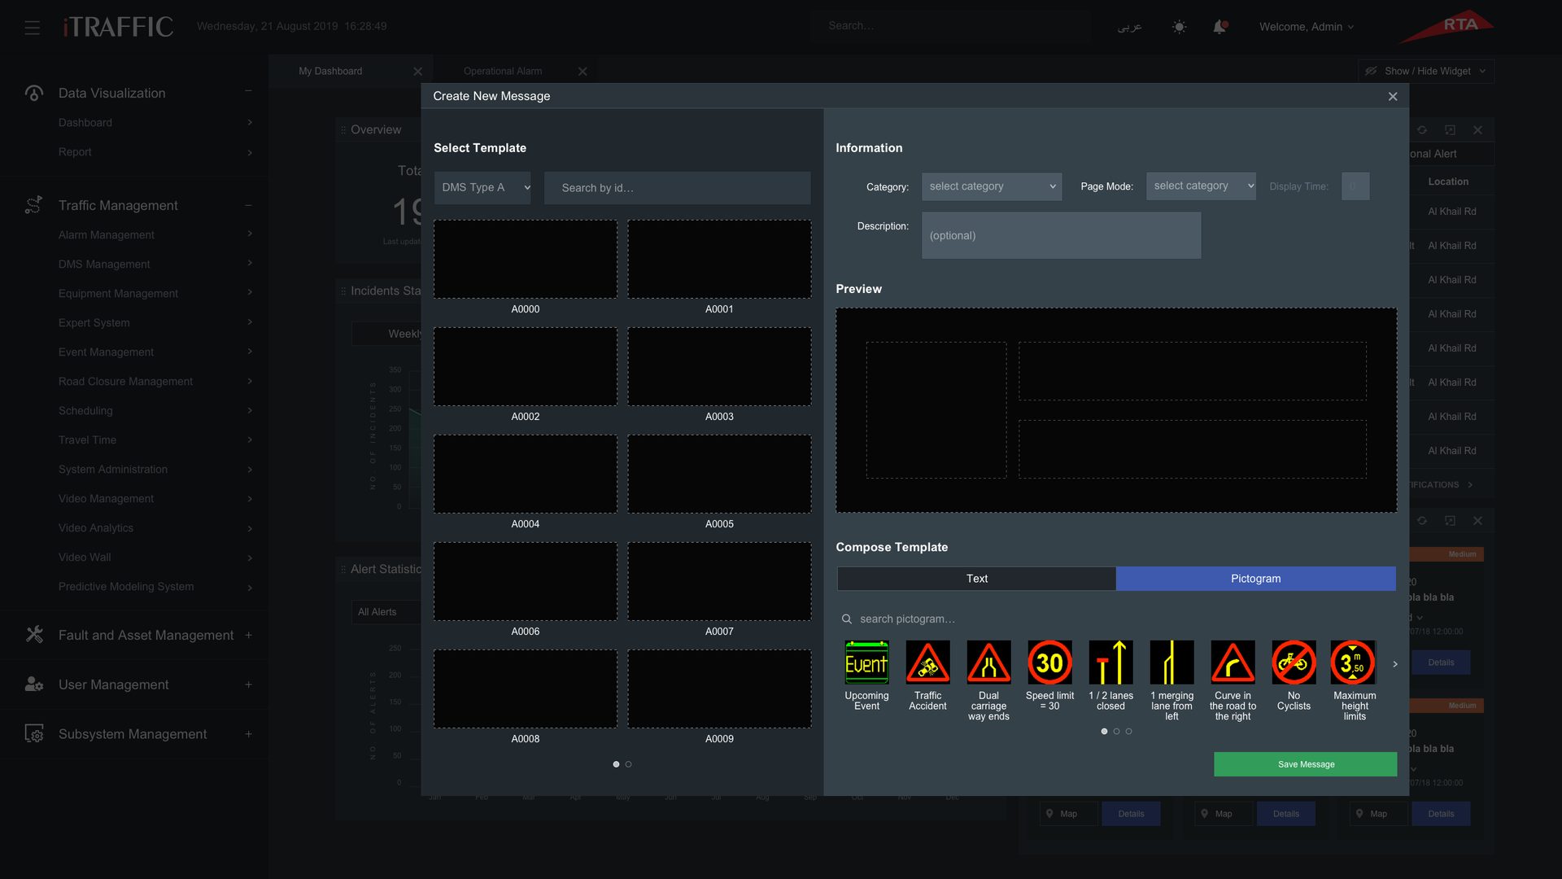Open the DMS Type A dropdown
Screen dimensions: 1562x879
point(482,188)
